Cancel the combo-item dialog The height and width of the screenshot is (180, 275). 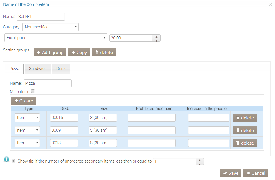coord(256,173)
